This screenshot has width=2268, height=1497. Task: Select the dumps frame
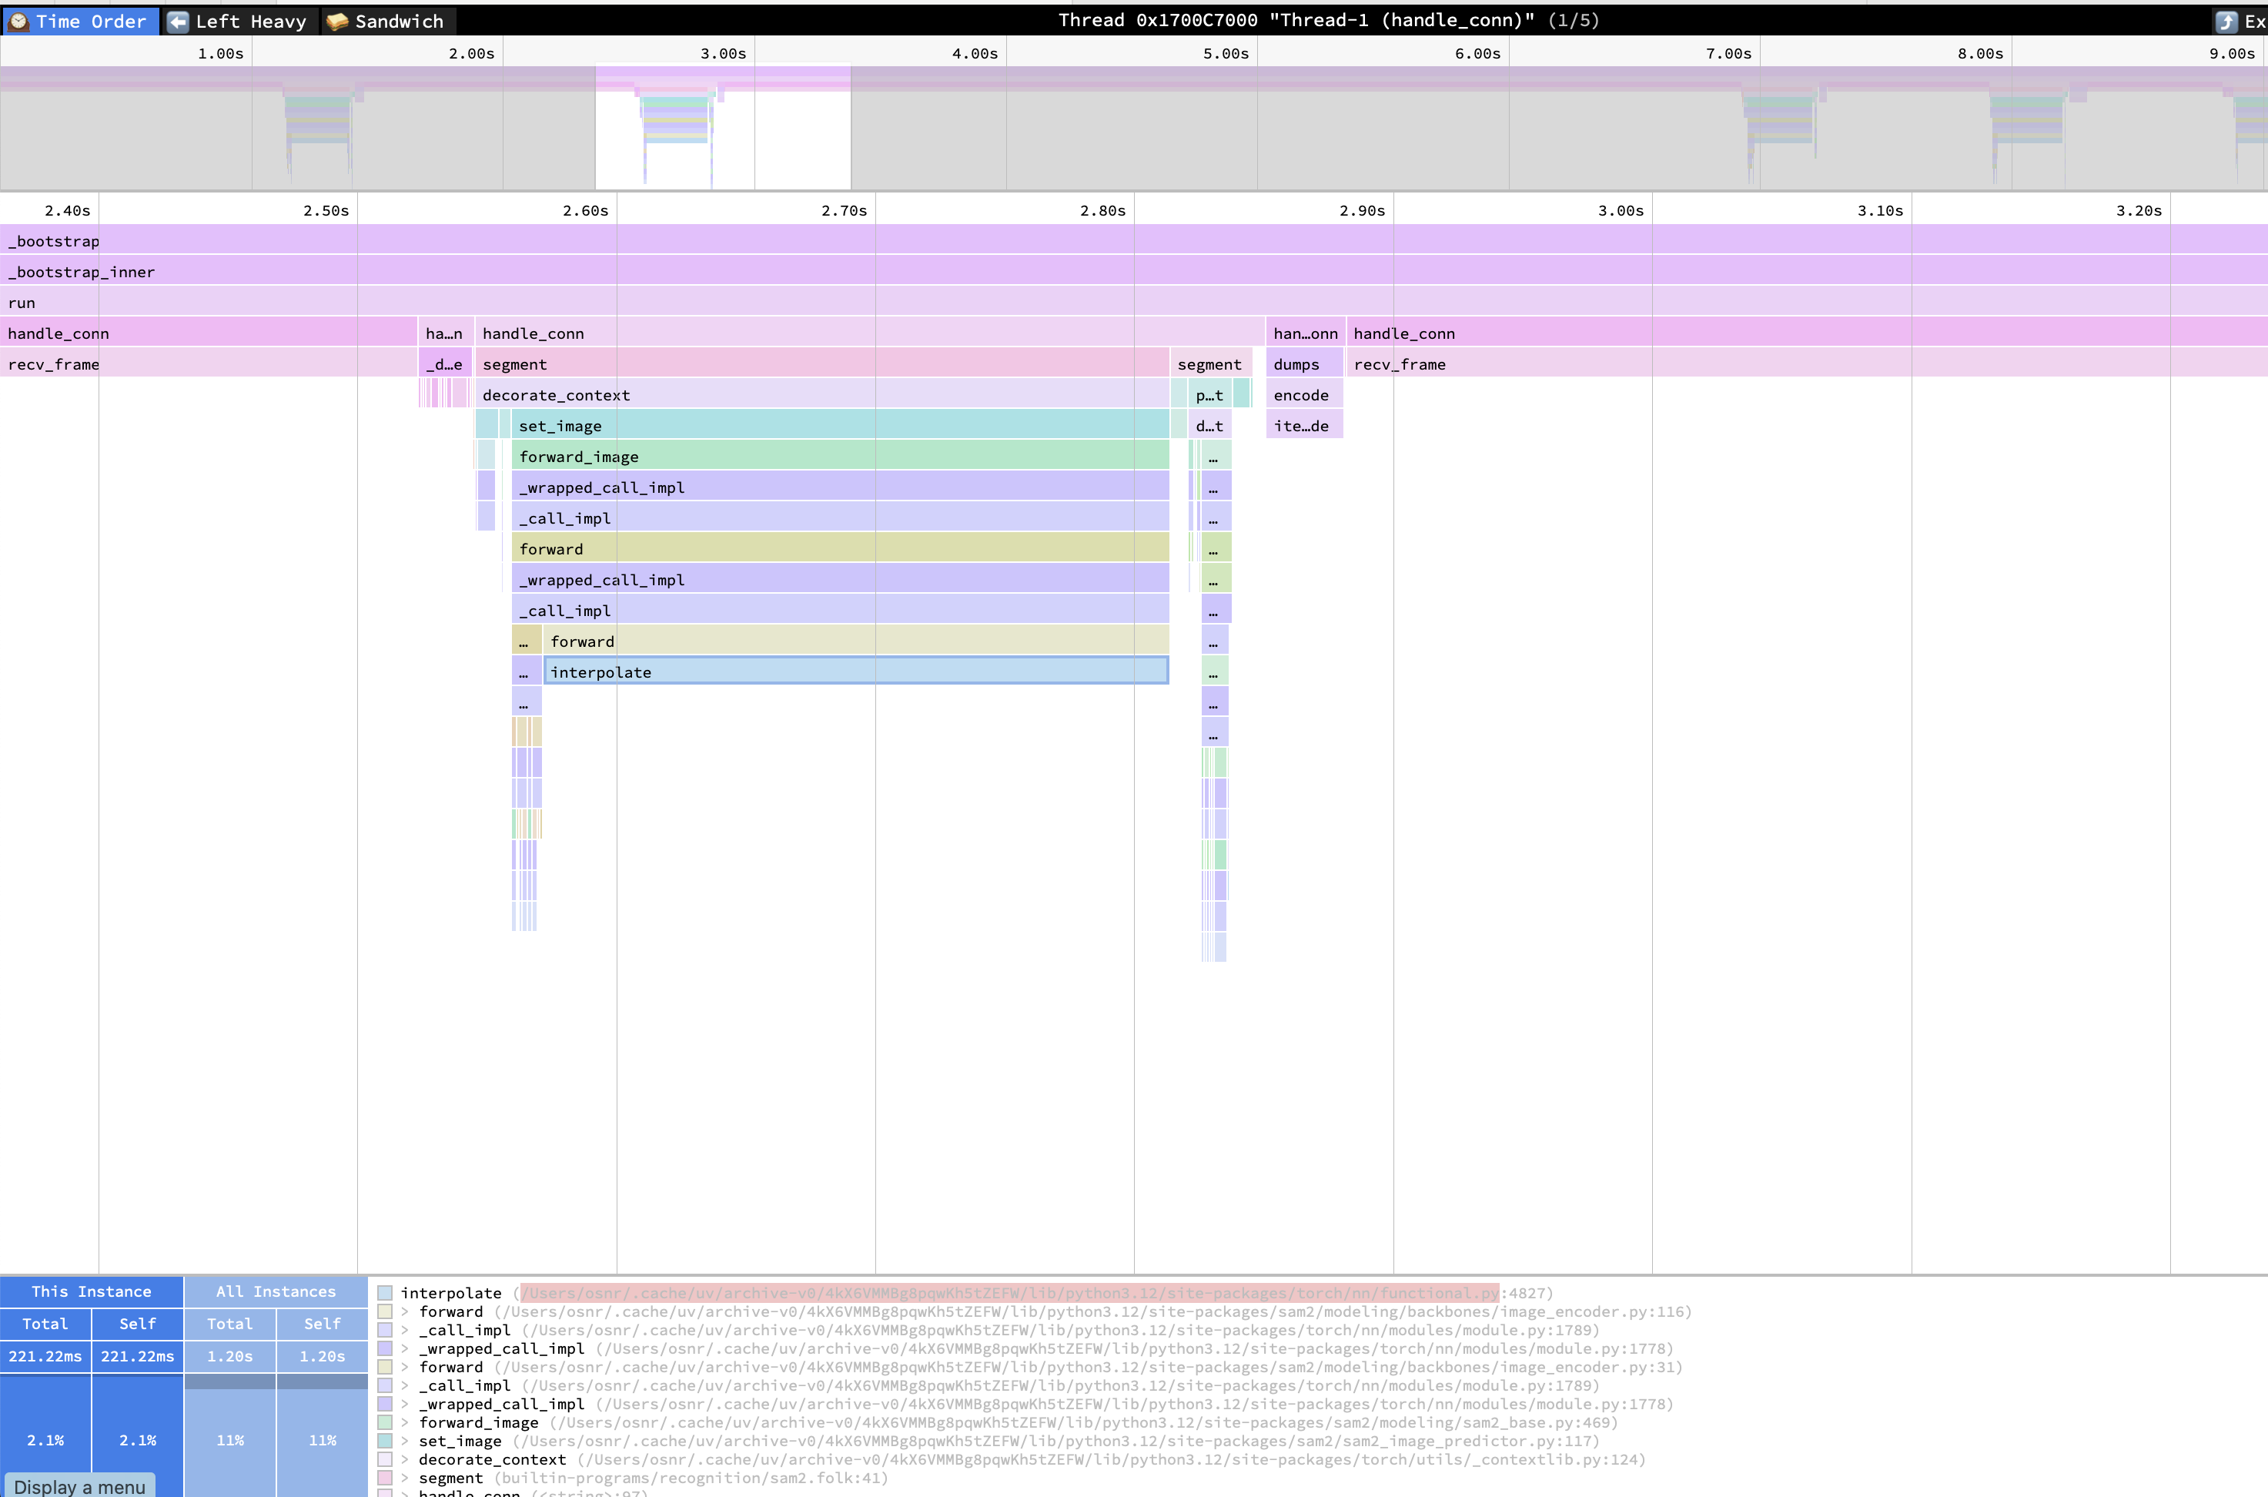1305,363
